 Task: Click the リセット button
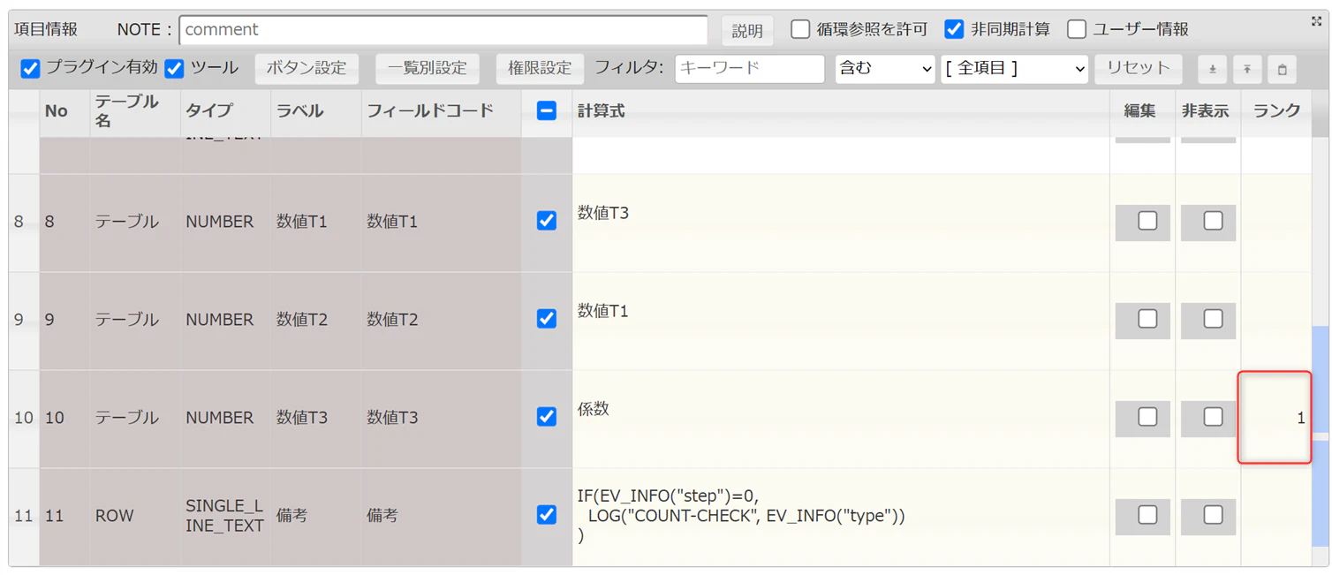[x=1139, y=68]
